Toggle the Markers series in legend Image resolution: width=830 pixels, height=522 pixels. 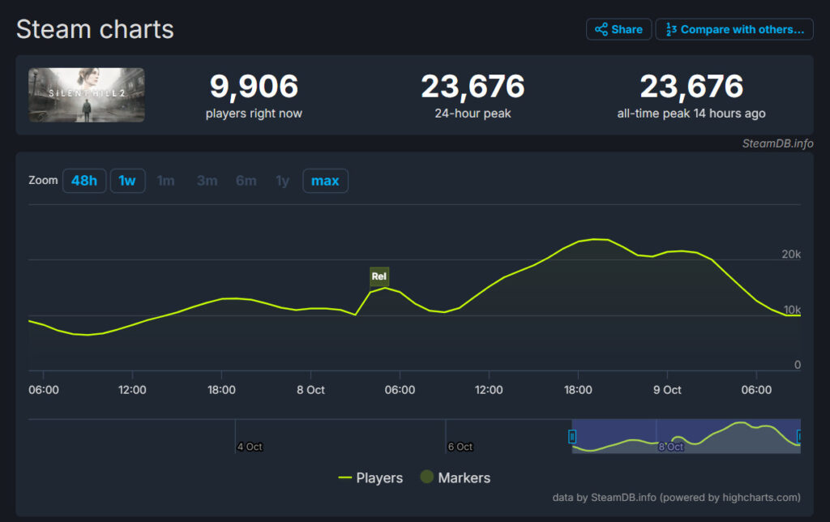(x=455, y=477)
